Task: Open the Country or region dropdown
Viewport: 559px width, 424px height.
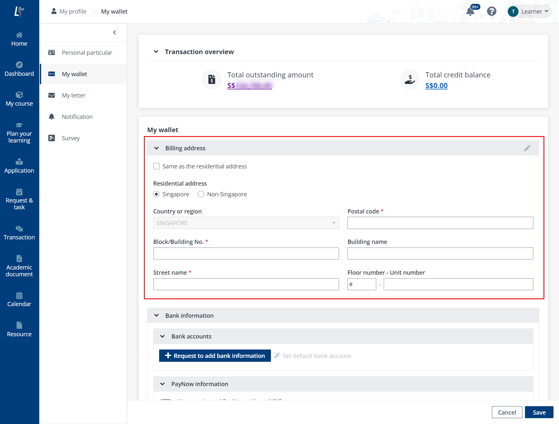Action: pos(246,223)
